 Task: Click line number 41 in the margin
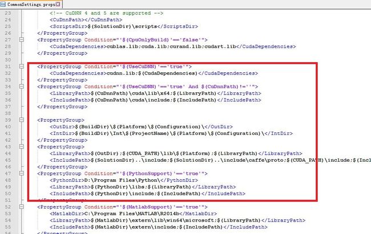(x=8, y=133)
